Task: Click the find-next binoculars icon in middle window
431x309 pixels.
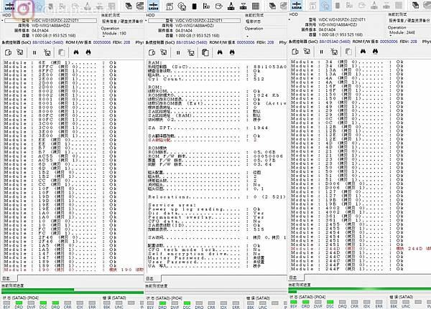Action: (232, 52)
